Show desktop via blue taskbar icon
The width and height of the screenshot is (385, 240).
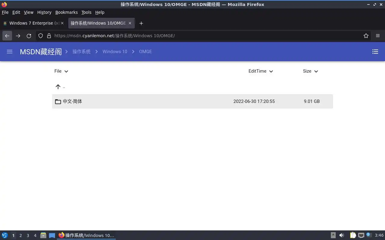[52, 235]
